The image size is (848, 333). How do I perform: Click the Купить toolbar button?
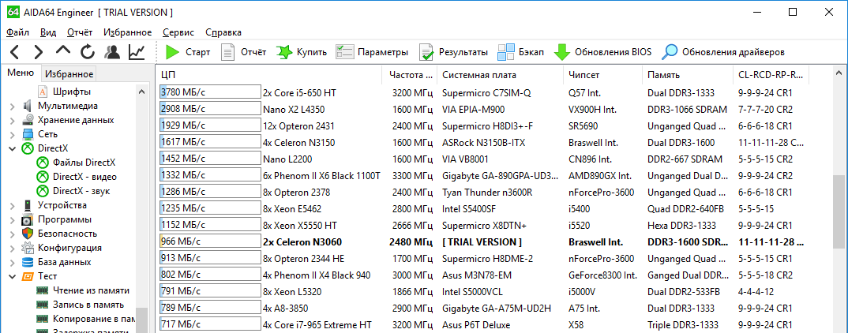coord(302,52)
